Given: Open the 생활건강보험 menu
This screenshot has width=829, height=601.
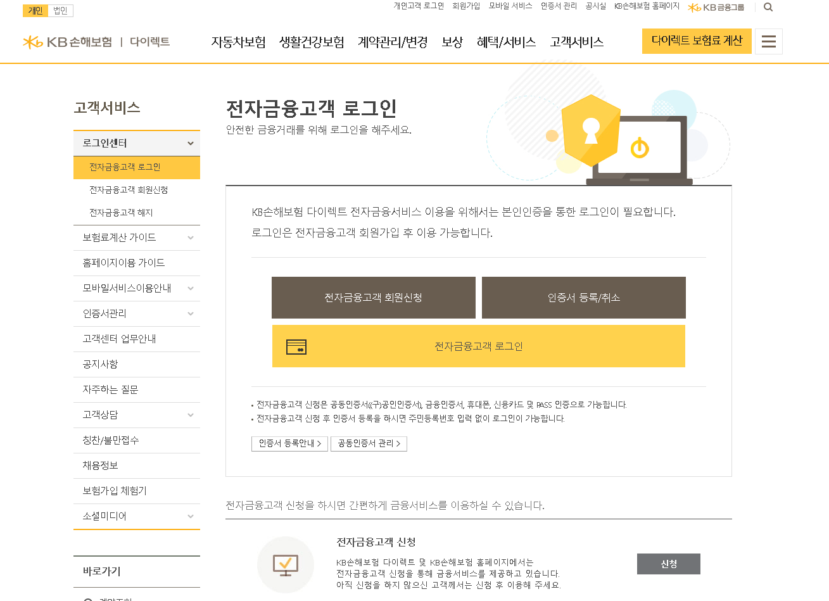Looking at the screenshot, I should click(312, 42).
